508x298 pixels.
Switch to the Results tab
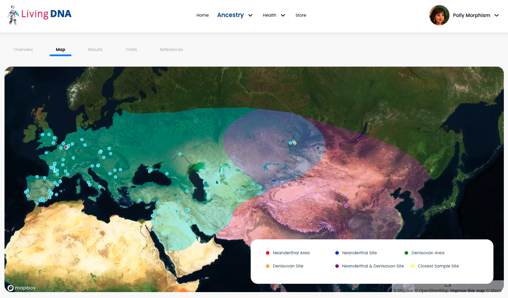point(95,50)
